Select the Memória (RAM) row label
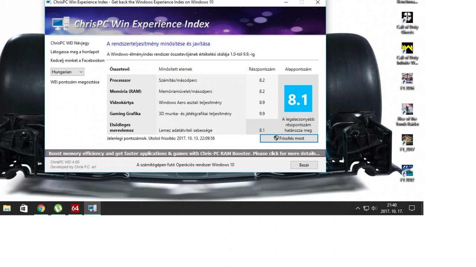Screen dimensions: 476x267 (125, 91)
